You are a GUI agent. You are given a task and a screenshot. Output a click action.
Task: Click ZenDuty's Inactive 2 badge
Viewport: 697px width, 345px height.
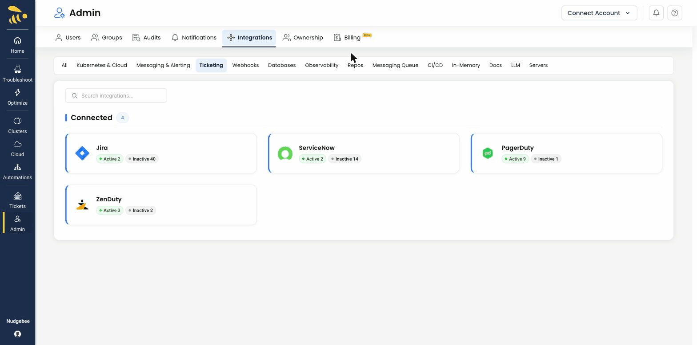tap(140, 210)
